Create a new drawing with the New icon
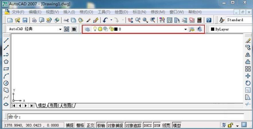This screenshot has height=129, width=253. tap(10, 20)
